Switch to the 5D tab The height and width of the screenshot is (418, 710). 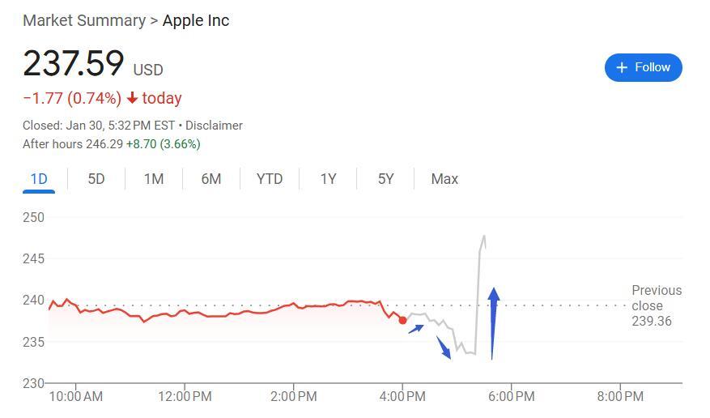click(96, 179)
